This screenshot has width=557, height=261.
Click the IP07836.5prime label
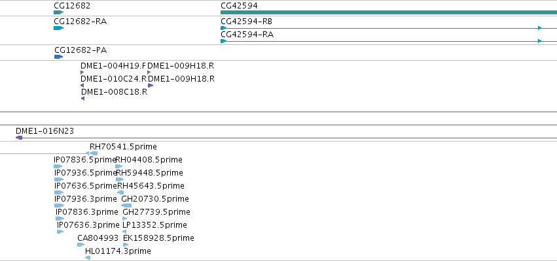[85, 160]
